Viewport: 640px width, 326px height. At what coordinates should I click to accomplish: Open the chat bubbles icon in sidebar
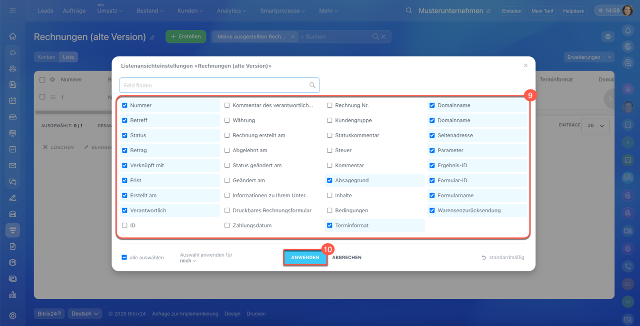12,182
